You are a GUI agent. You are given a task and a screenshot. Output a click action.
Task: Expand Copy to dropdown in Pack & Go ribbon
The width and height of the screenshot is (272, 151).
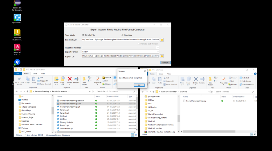(62, 83)
